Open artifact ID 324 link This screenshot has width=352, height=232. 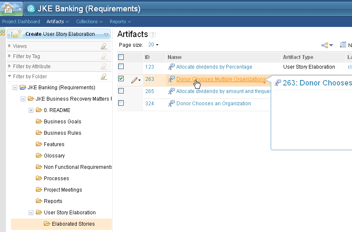[x=149, y=104]
